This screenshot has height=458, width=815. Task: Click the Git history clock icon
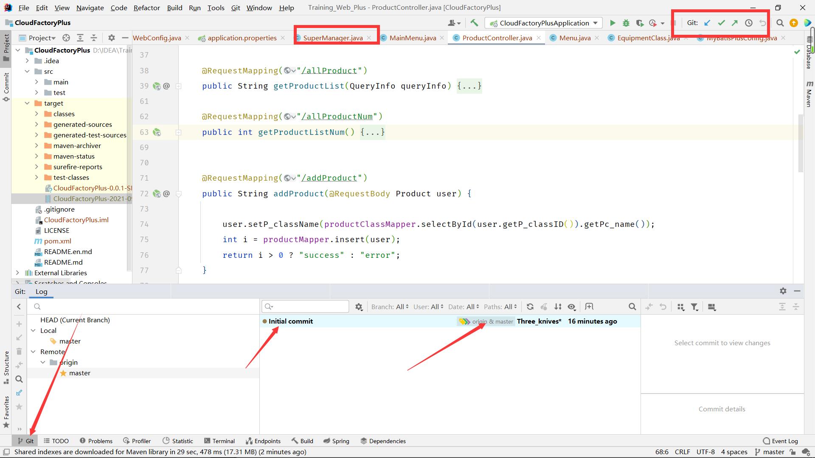click(x=748, y=22)
